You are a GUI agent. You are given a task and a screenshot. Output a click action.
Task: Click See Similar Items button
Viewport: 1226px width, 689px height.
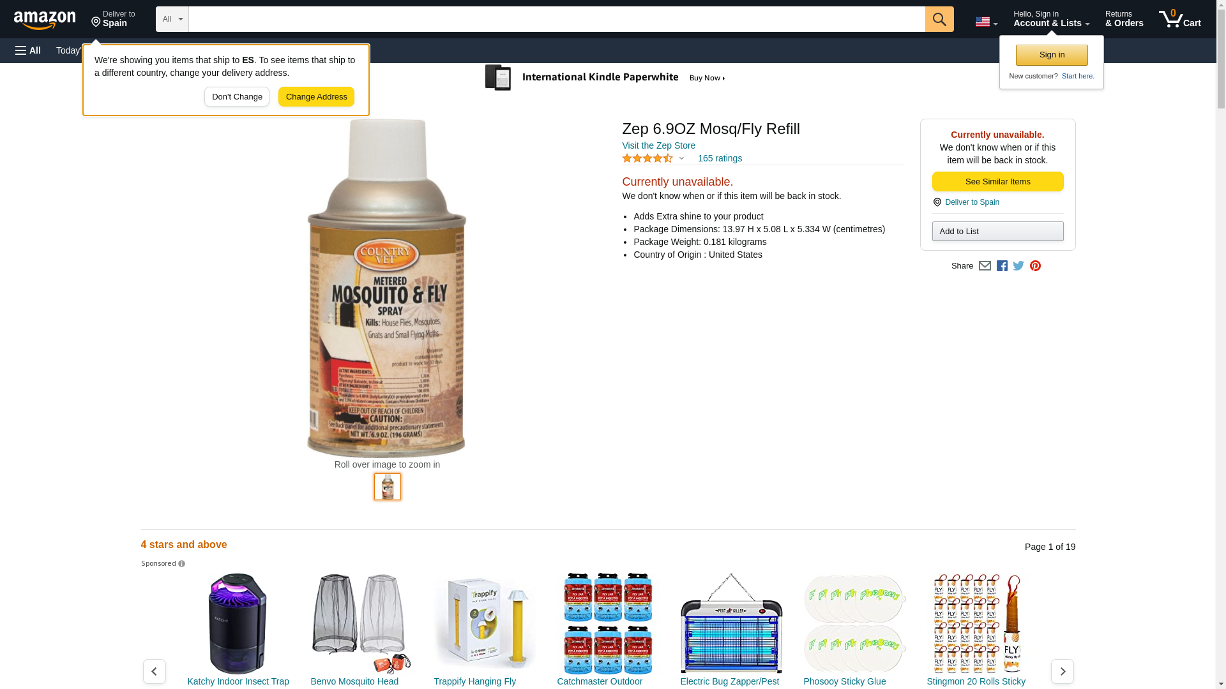997,182
